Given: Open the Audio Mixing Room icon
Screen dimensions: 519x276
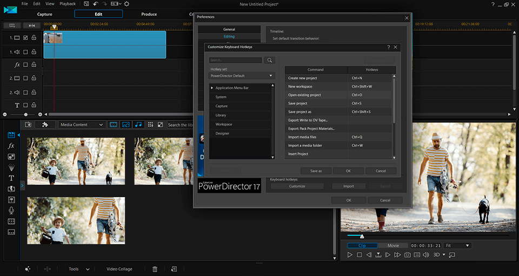Looking at the screenshot, I should point(11,200).
